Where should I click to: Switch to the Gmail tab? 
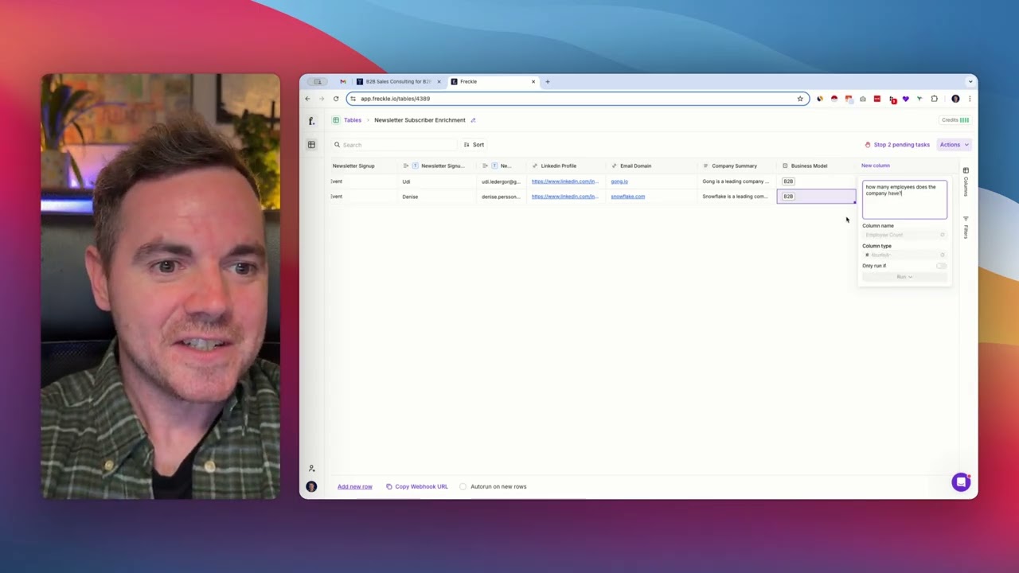pos(342,81)
